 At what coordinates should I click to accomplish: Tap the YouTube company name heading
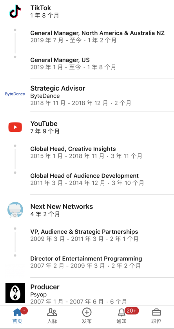coord(44,124)
